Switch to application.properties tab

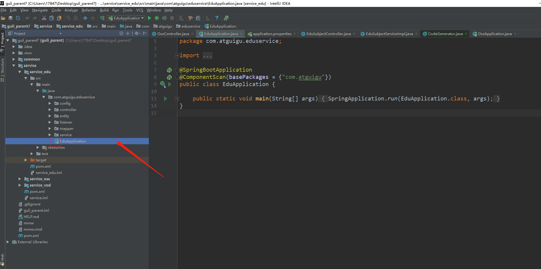[272, 34]
